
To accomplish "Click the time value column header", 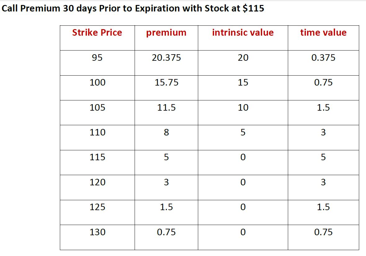I will point(323,33).
